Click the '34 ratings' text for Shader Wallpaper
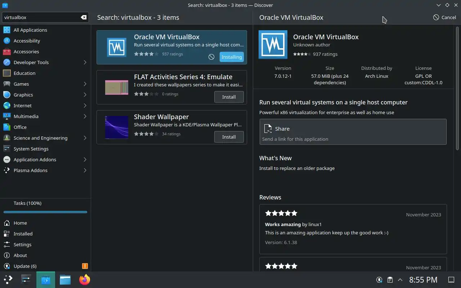 pos(171,134)
